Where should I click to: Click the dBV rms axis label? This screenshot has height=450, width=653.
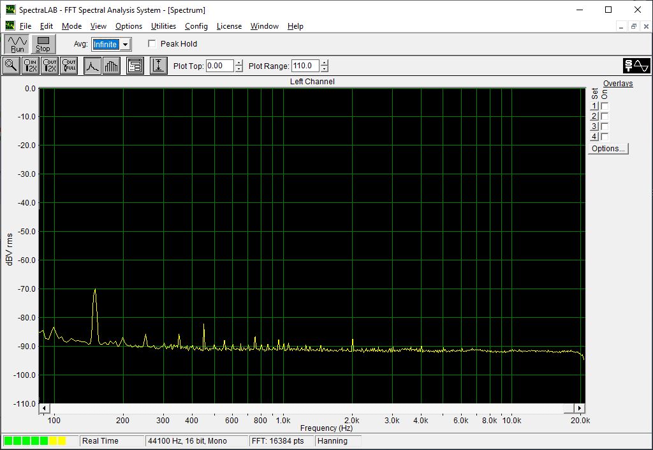pos(10,250)
